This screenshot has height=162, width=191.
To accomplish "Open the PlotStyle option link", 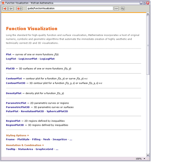I will coord(23,139).
